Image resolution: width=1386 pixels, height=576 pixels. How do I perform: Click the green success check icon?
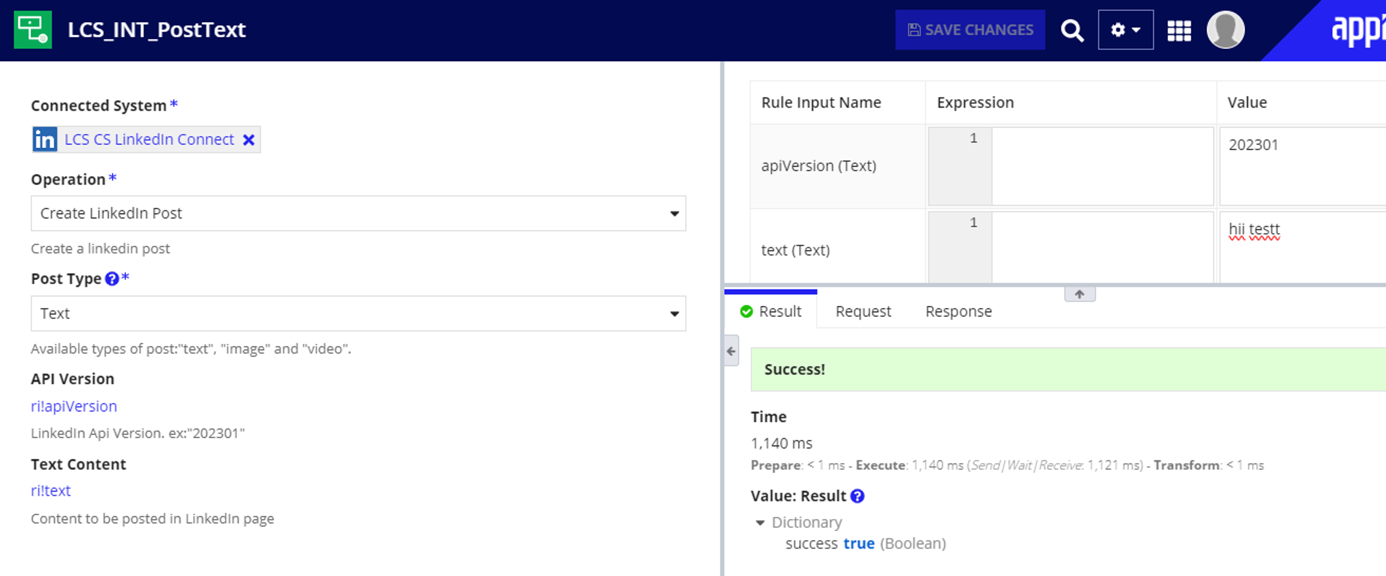(x=746, y=311)
